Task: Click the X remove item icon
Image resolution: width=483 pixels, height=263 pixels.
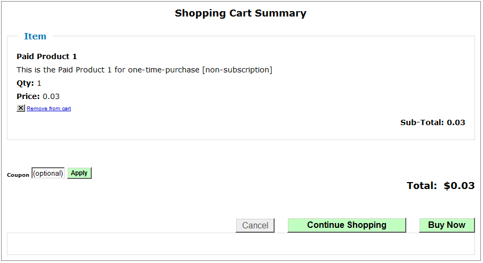Action: coord(21,108)
